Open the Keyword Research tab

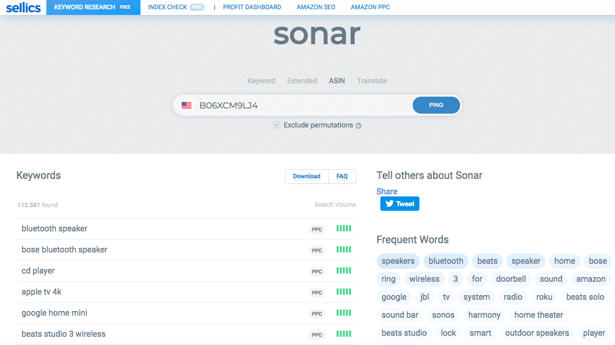(93, 7)
